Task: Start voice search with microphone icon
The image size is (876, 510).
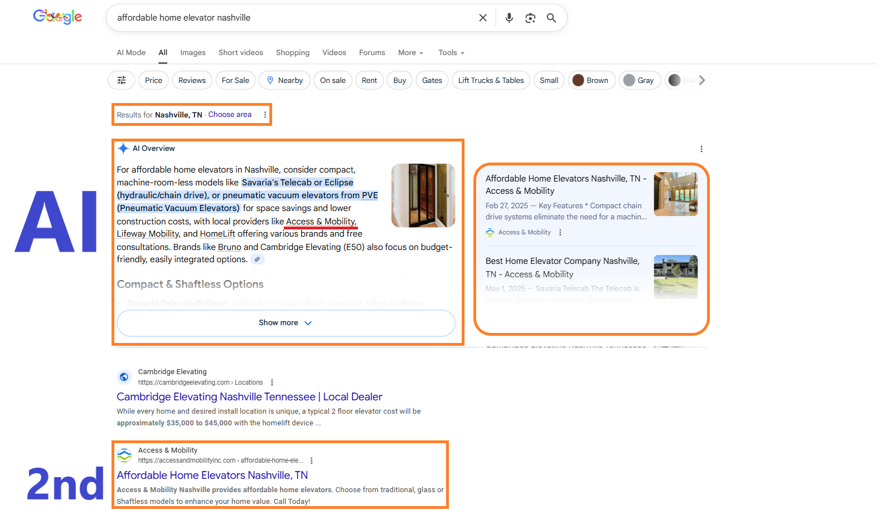Action: click(509, 18)
